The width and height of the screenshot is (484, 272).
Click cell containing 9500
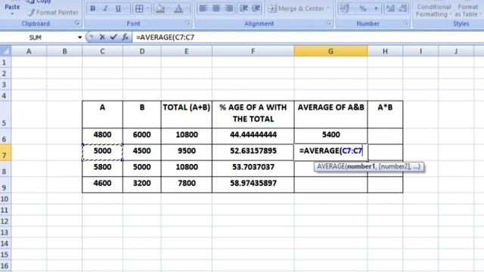[187, 153]
